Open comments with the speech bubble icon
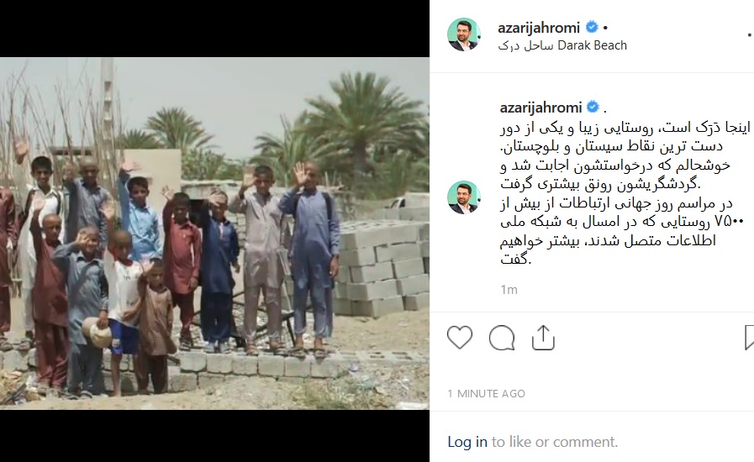 pos(502,338)
